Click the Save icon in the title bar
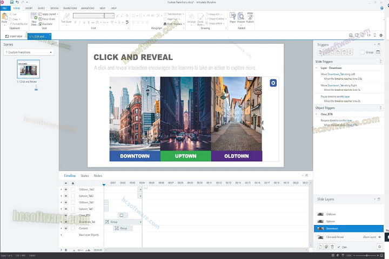This screenshot has height=259, width=389. pos(12,2)
